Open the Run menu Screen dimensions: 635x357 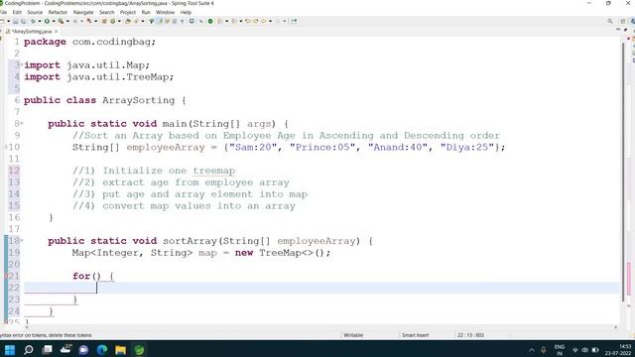(x=146, y=12)
